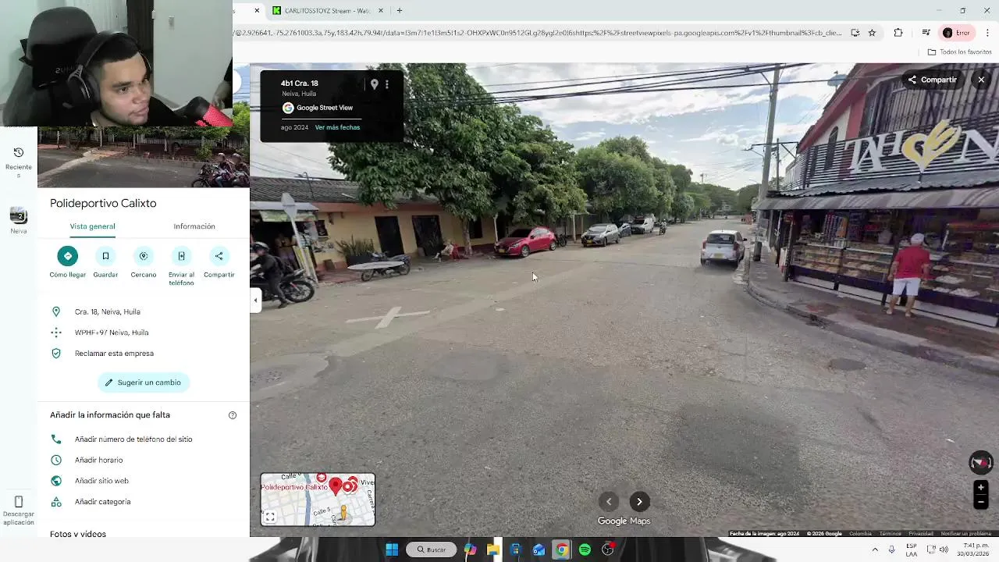Viewport: 999px width, 562px height.
Task: Collapse the side panel arrow
Action: coord(255,300)
